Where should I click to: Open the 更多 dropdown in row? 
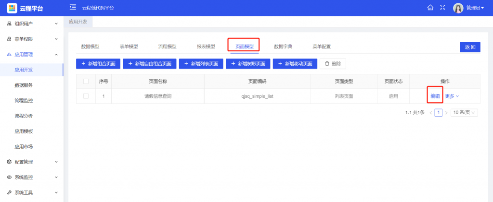point(452,96)
